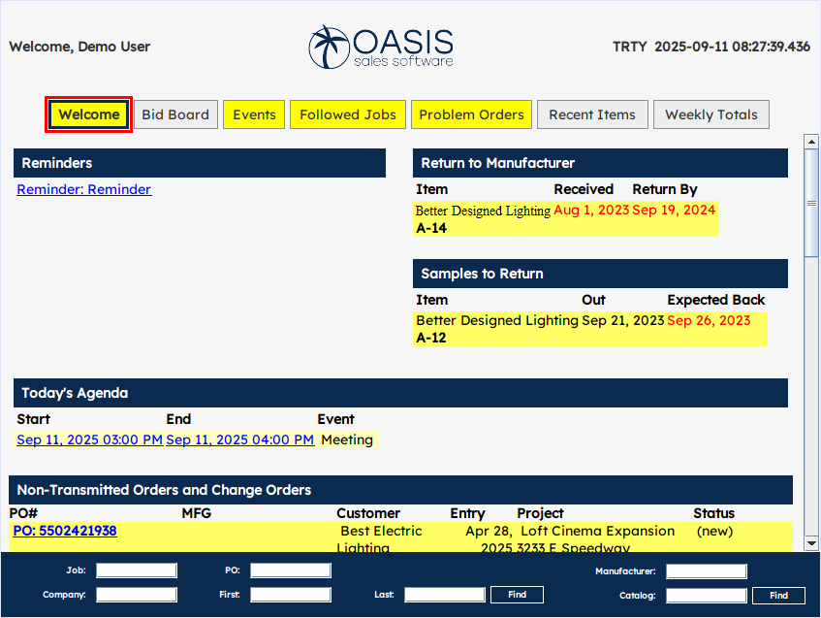Click Find next to the Last field
The image size is (821, 618).
(517, 594)
